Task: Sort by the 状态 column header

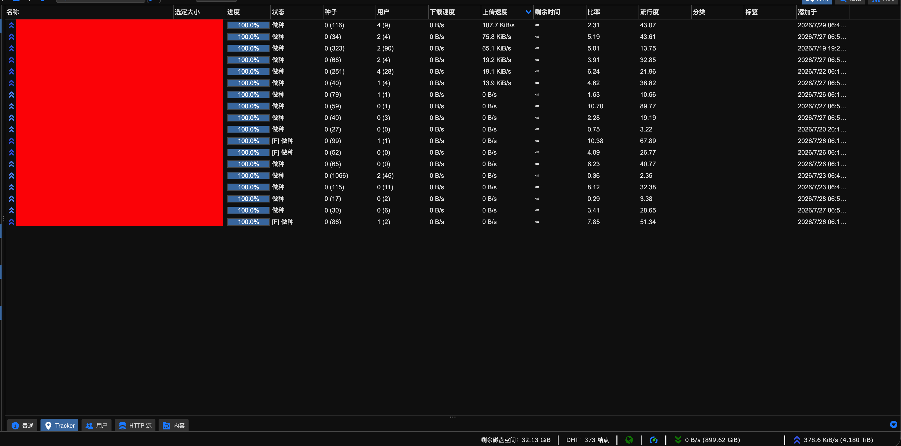Action: pyautogui.click(x=297, y=12)
